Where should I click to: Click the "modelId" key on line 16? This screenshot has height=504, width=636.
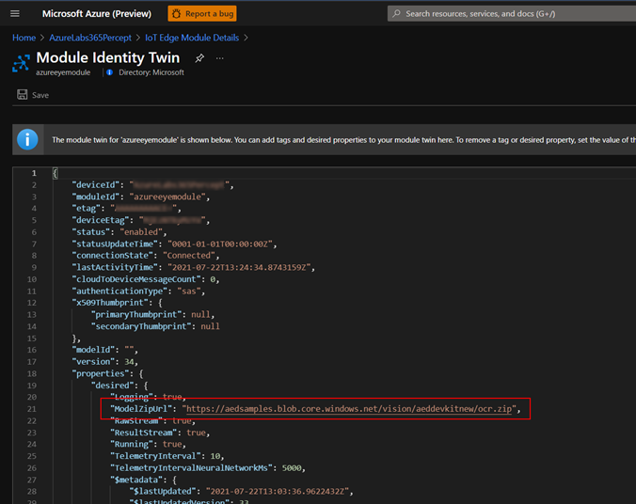[96, 350]
